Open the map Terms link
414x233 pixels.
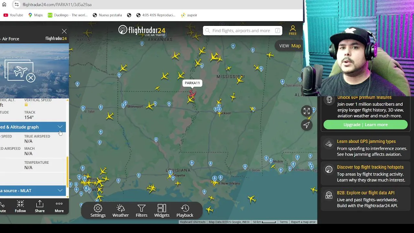[284, 222]
